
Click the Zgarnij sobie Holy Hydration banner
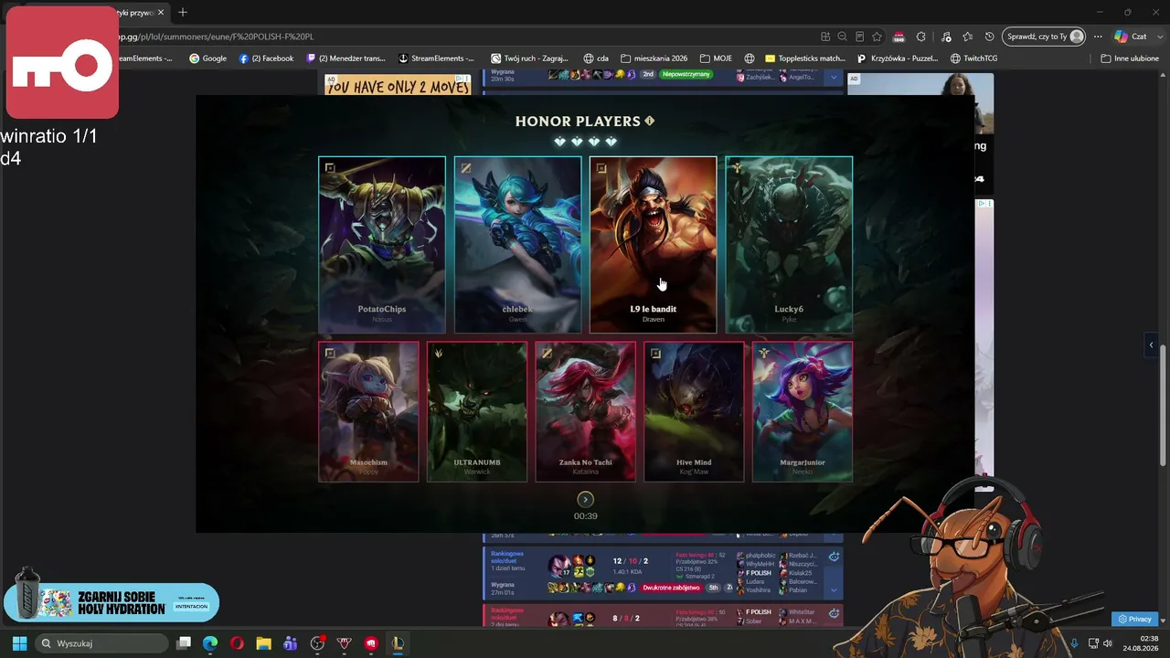(x=112, y=602)
